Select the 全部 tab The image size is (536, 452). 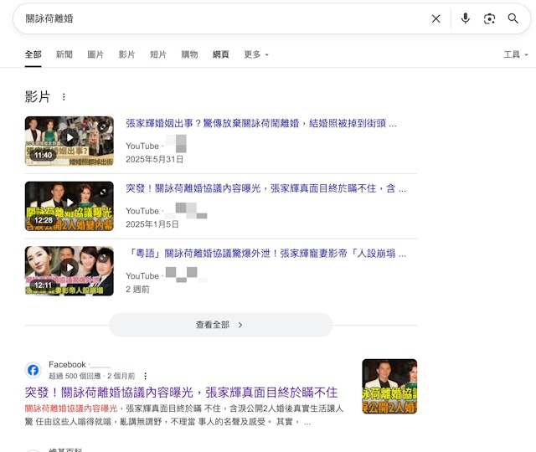33,54
